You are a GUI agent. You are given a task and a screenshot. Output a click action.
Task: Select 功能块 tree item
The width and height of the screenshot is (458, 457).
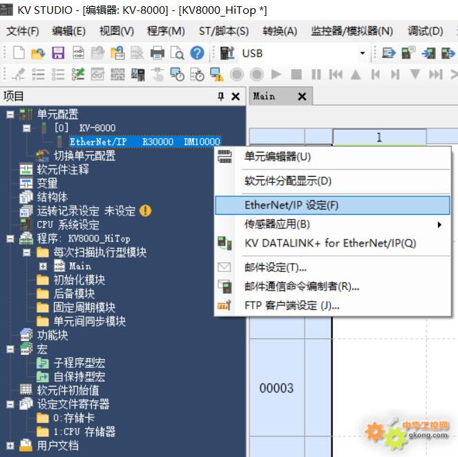tap(53, 335)
